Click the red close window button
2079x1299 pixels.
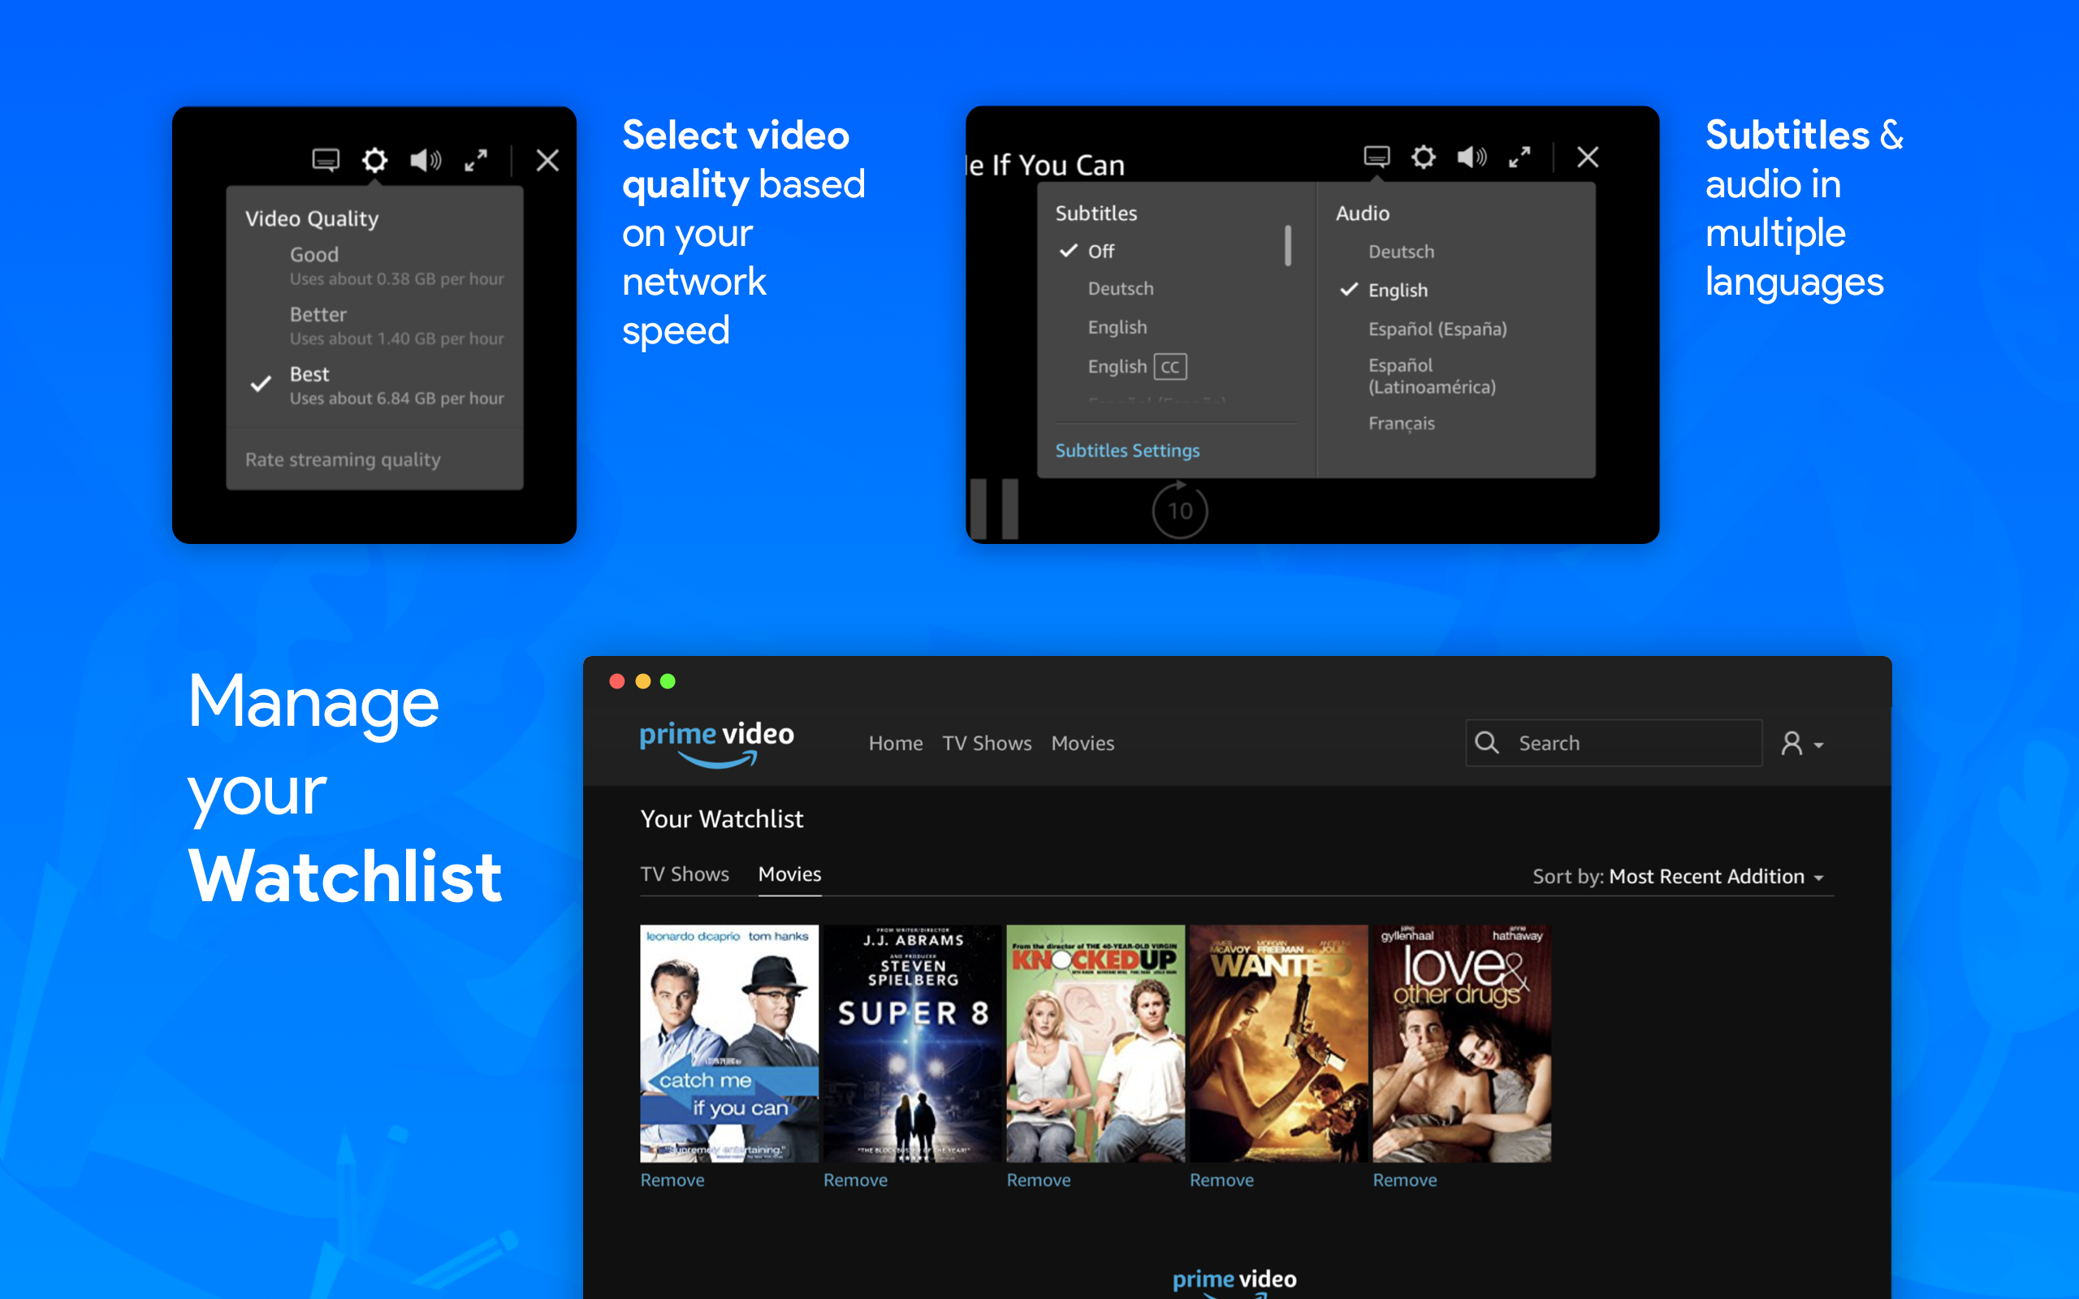tap(617, 681)
